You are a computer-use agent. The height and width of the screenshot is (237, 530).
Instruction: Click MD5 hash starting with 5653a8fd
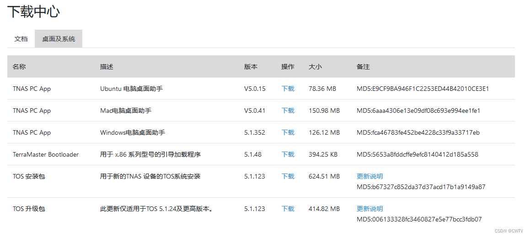point(418,155)
